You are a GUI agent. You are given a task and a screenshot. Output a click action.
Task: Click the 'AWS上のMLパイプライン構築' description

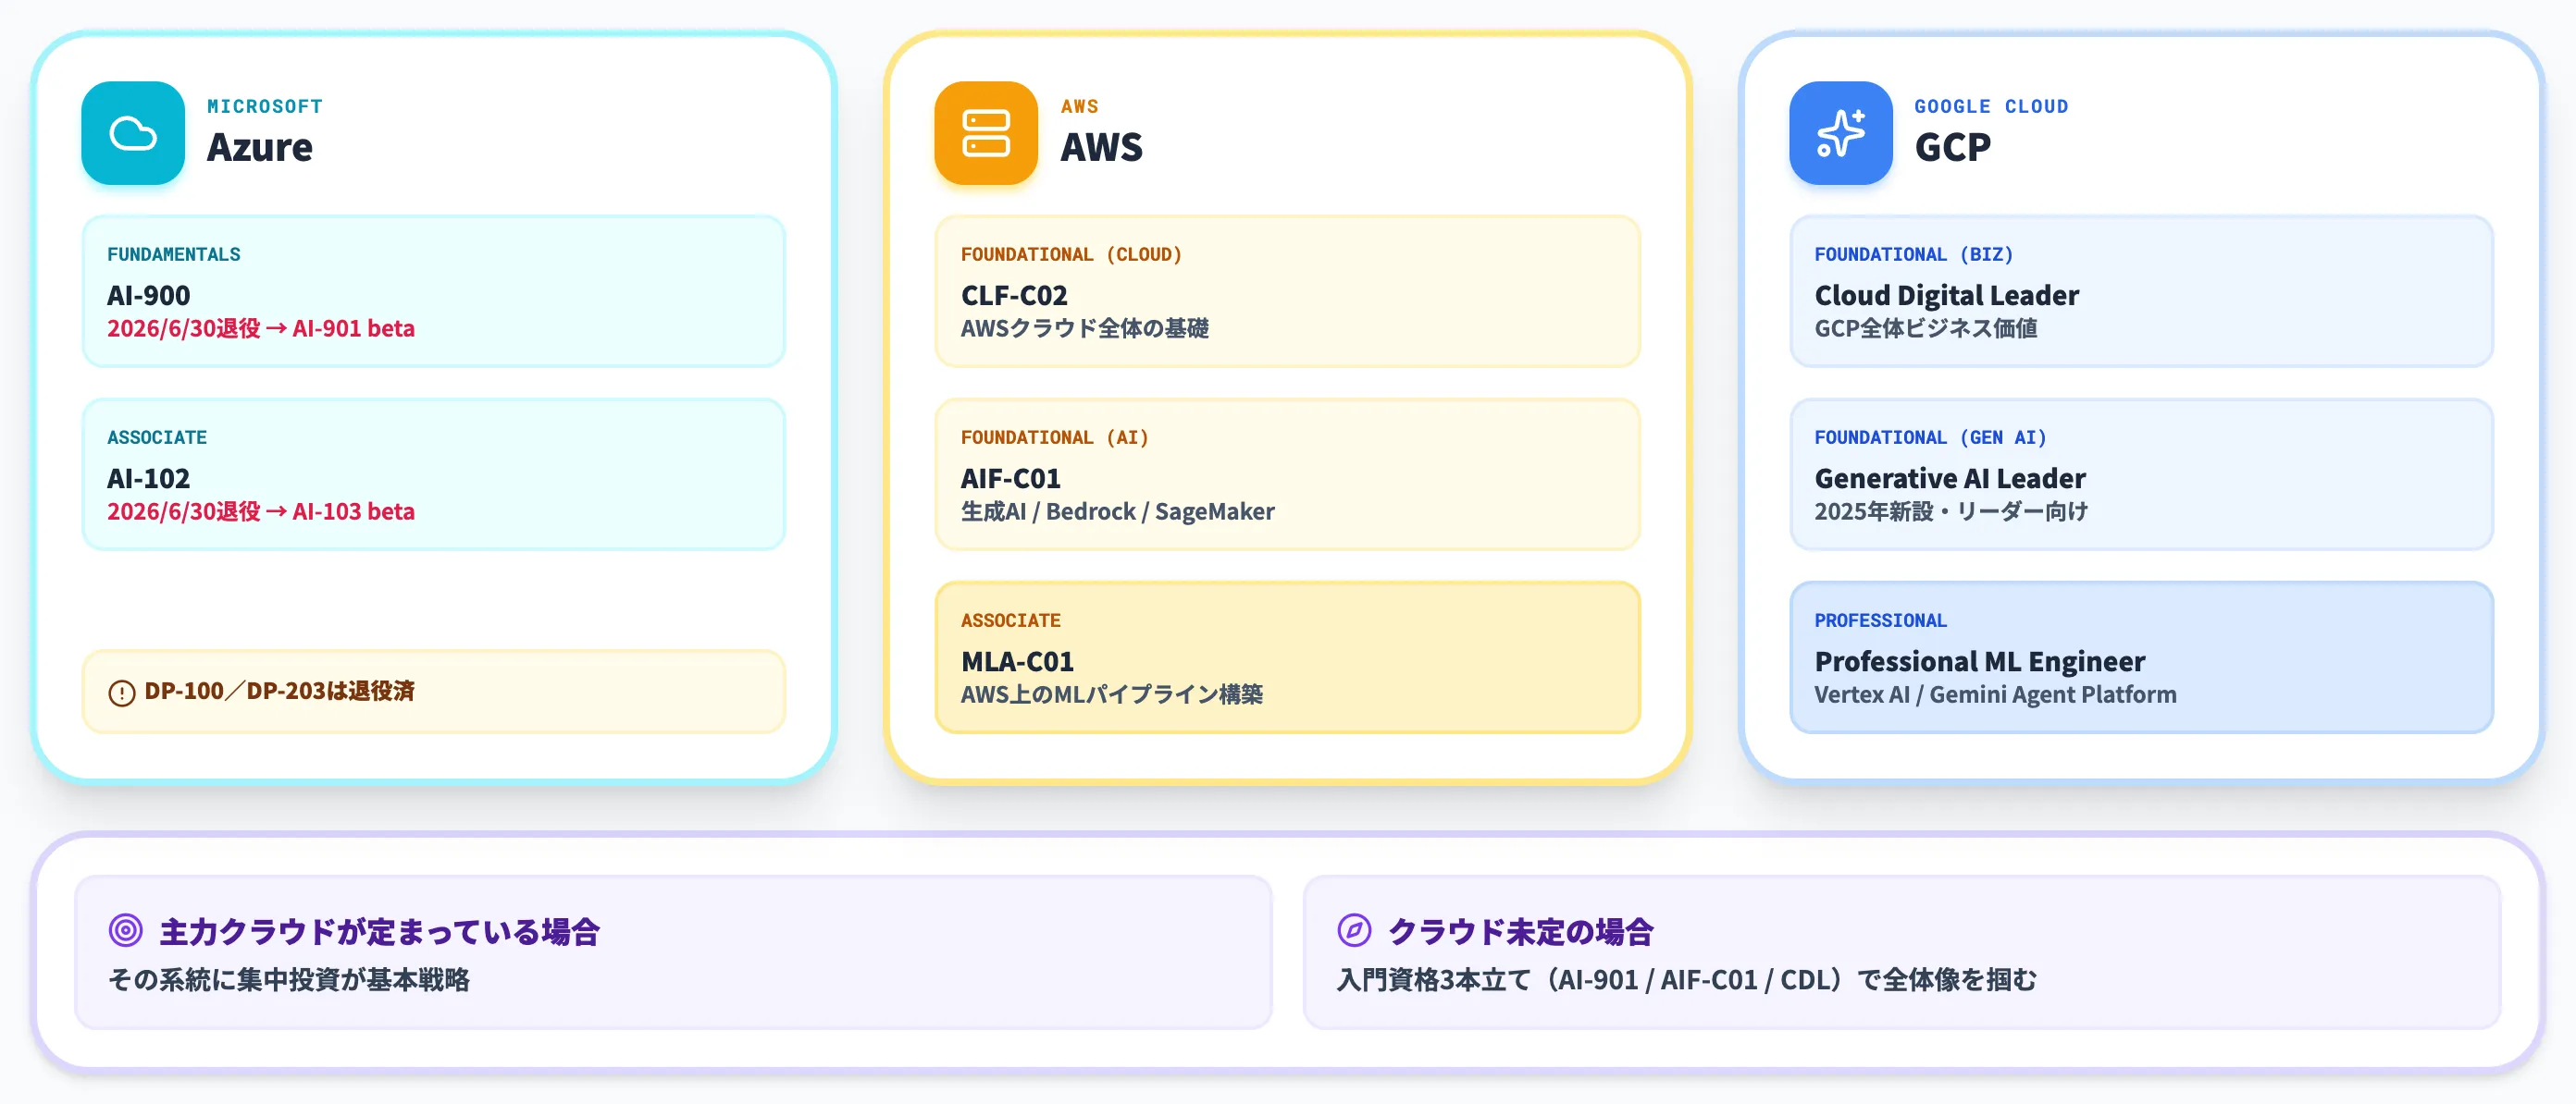(x=1111, y=693)
